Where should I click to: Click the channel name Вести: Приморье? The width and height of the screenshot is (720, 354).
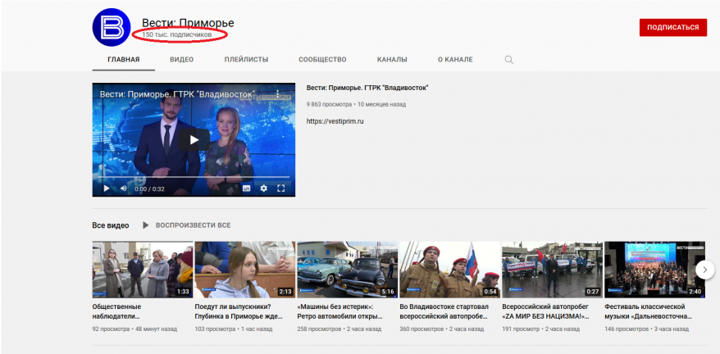[188, 23]
